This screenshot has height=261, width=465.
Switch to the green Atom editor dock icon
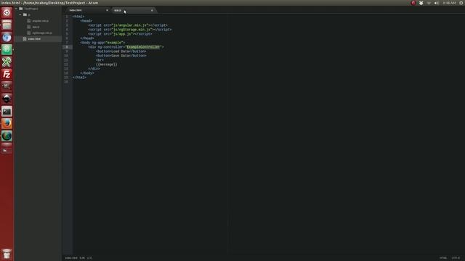(7, 49)
